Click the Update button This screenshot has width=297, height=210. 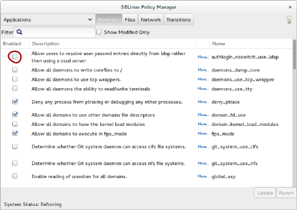[x=265, y=193]
